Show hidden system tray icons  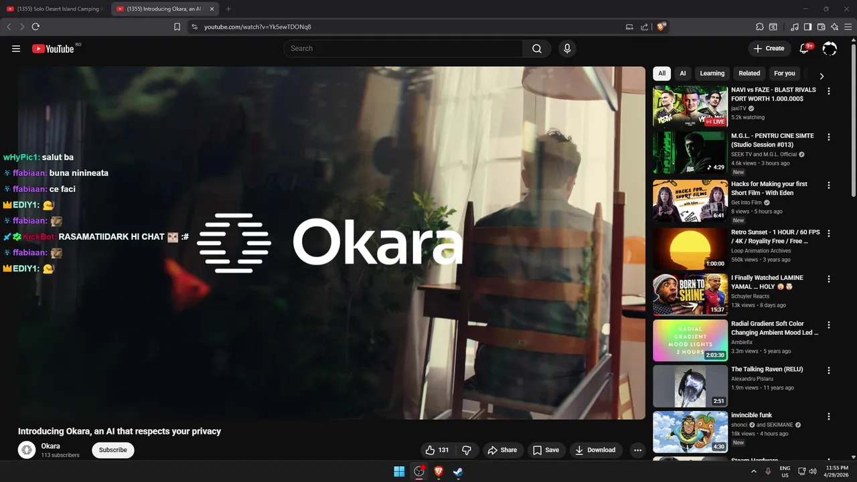[x=753, y=471]
